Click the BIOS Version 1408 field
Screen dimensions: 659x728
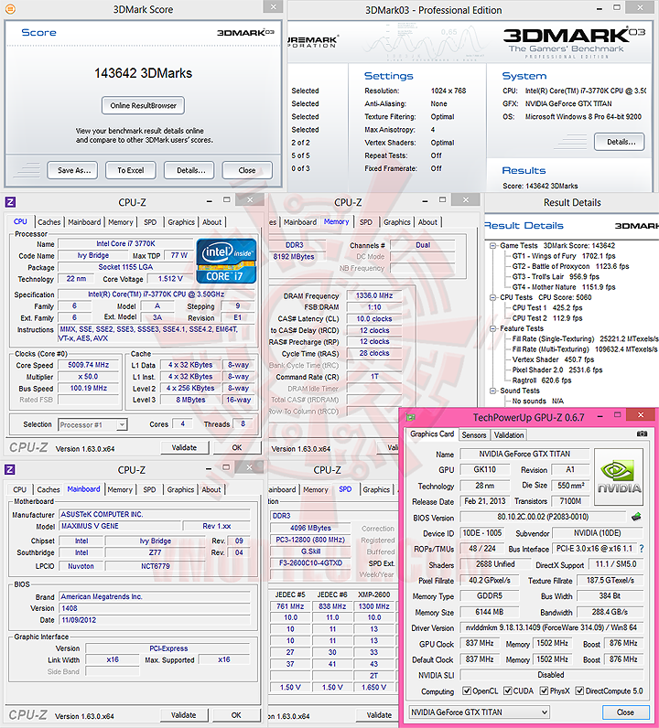pos(155,608)
